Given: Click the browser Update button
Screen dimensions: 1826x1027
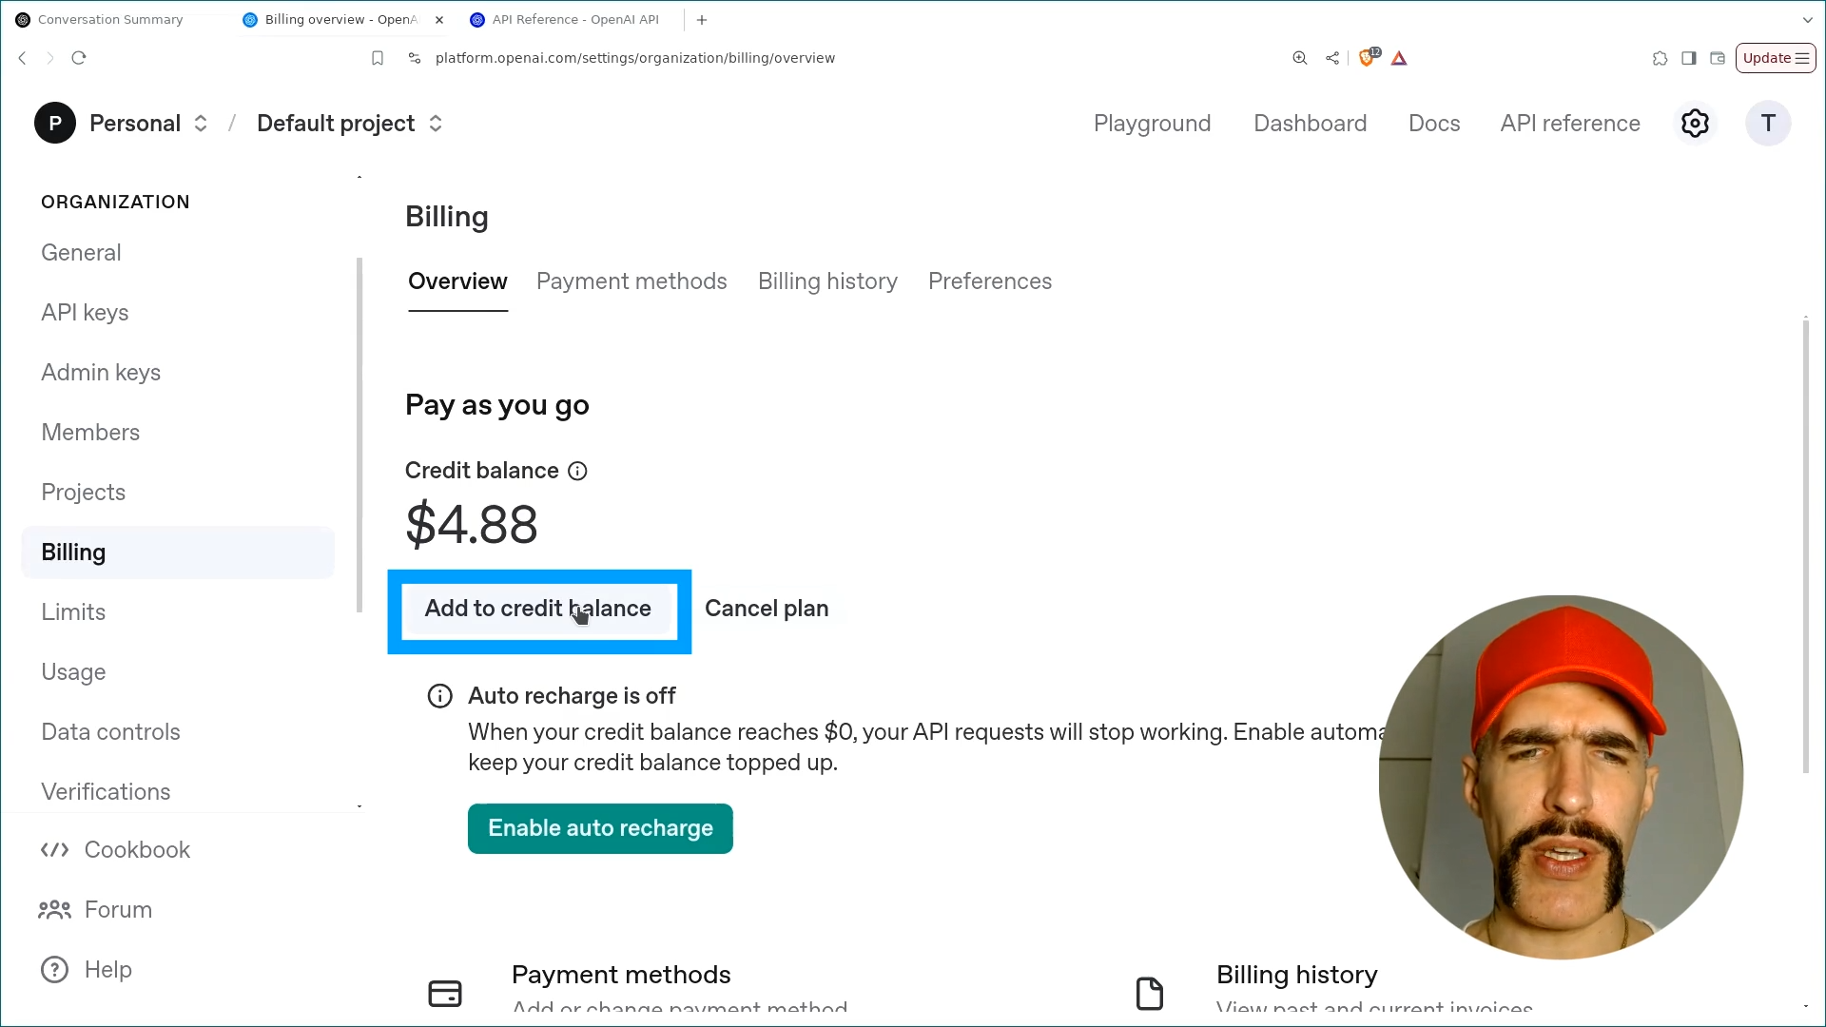Looking at the screenshot, I should tap(1776, 58).
